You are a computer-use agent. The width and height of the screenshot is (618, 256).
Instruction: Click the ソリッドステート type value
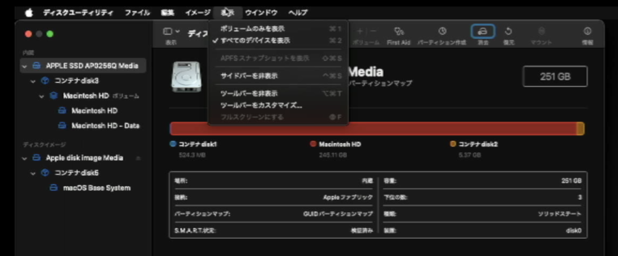(559, 214)
